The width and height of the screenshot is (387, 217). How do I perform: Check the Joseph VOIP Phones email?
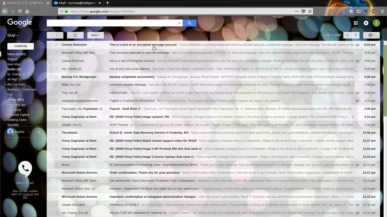[51, 125]
